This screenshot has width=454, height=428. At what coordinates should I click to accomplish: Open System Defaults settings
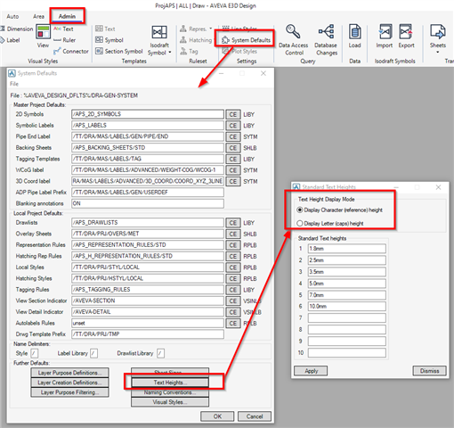(246, 40)
